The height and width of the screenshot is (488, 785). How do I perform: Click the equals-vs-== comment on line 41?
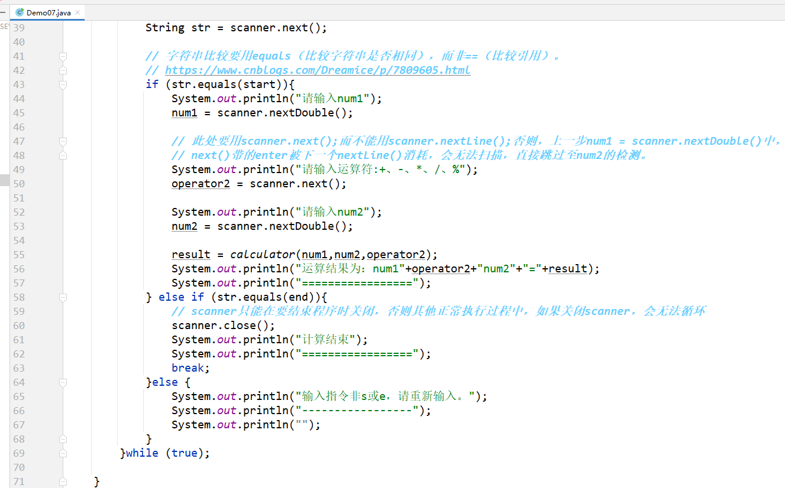coord(353,56)
